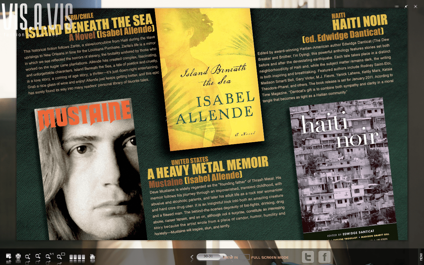This screenshot has width=424, height=265.
Task: Zoom in with the magnifier plus icon
Action: (28, 256)
